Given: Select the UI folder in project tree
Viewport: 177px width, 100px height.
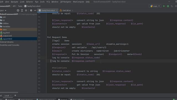Looking at the screenshot, I should pos(4,20).
